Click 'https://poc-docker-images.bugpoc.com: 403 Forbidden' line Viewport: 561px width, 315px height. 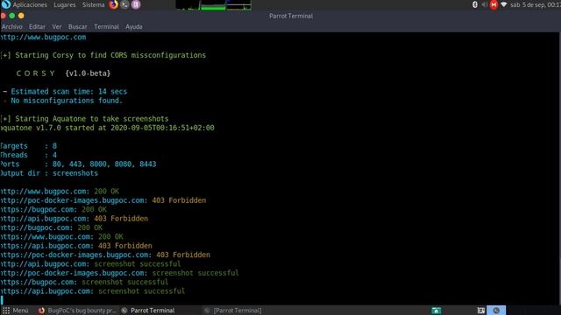point(105,255)
